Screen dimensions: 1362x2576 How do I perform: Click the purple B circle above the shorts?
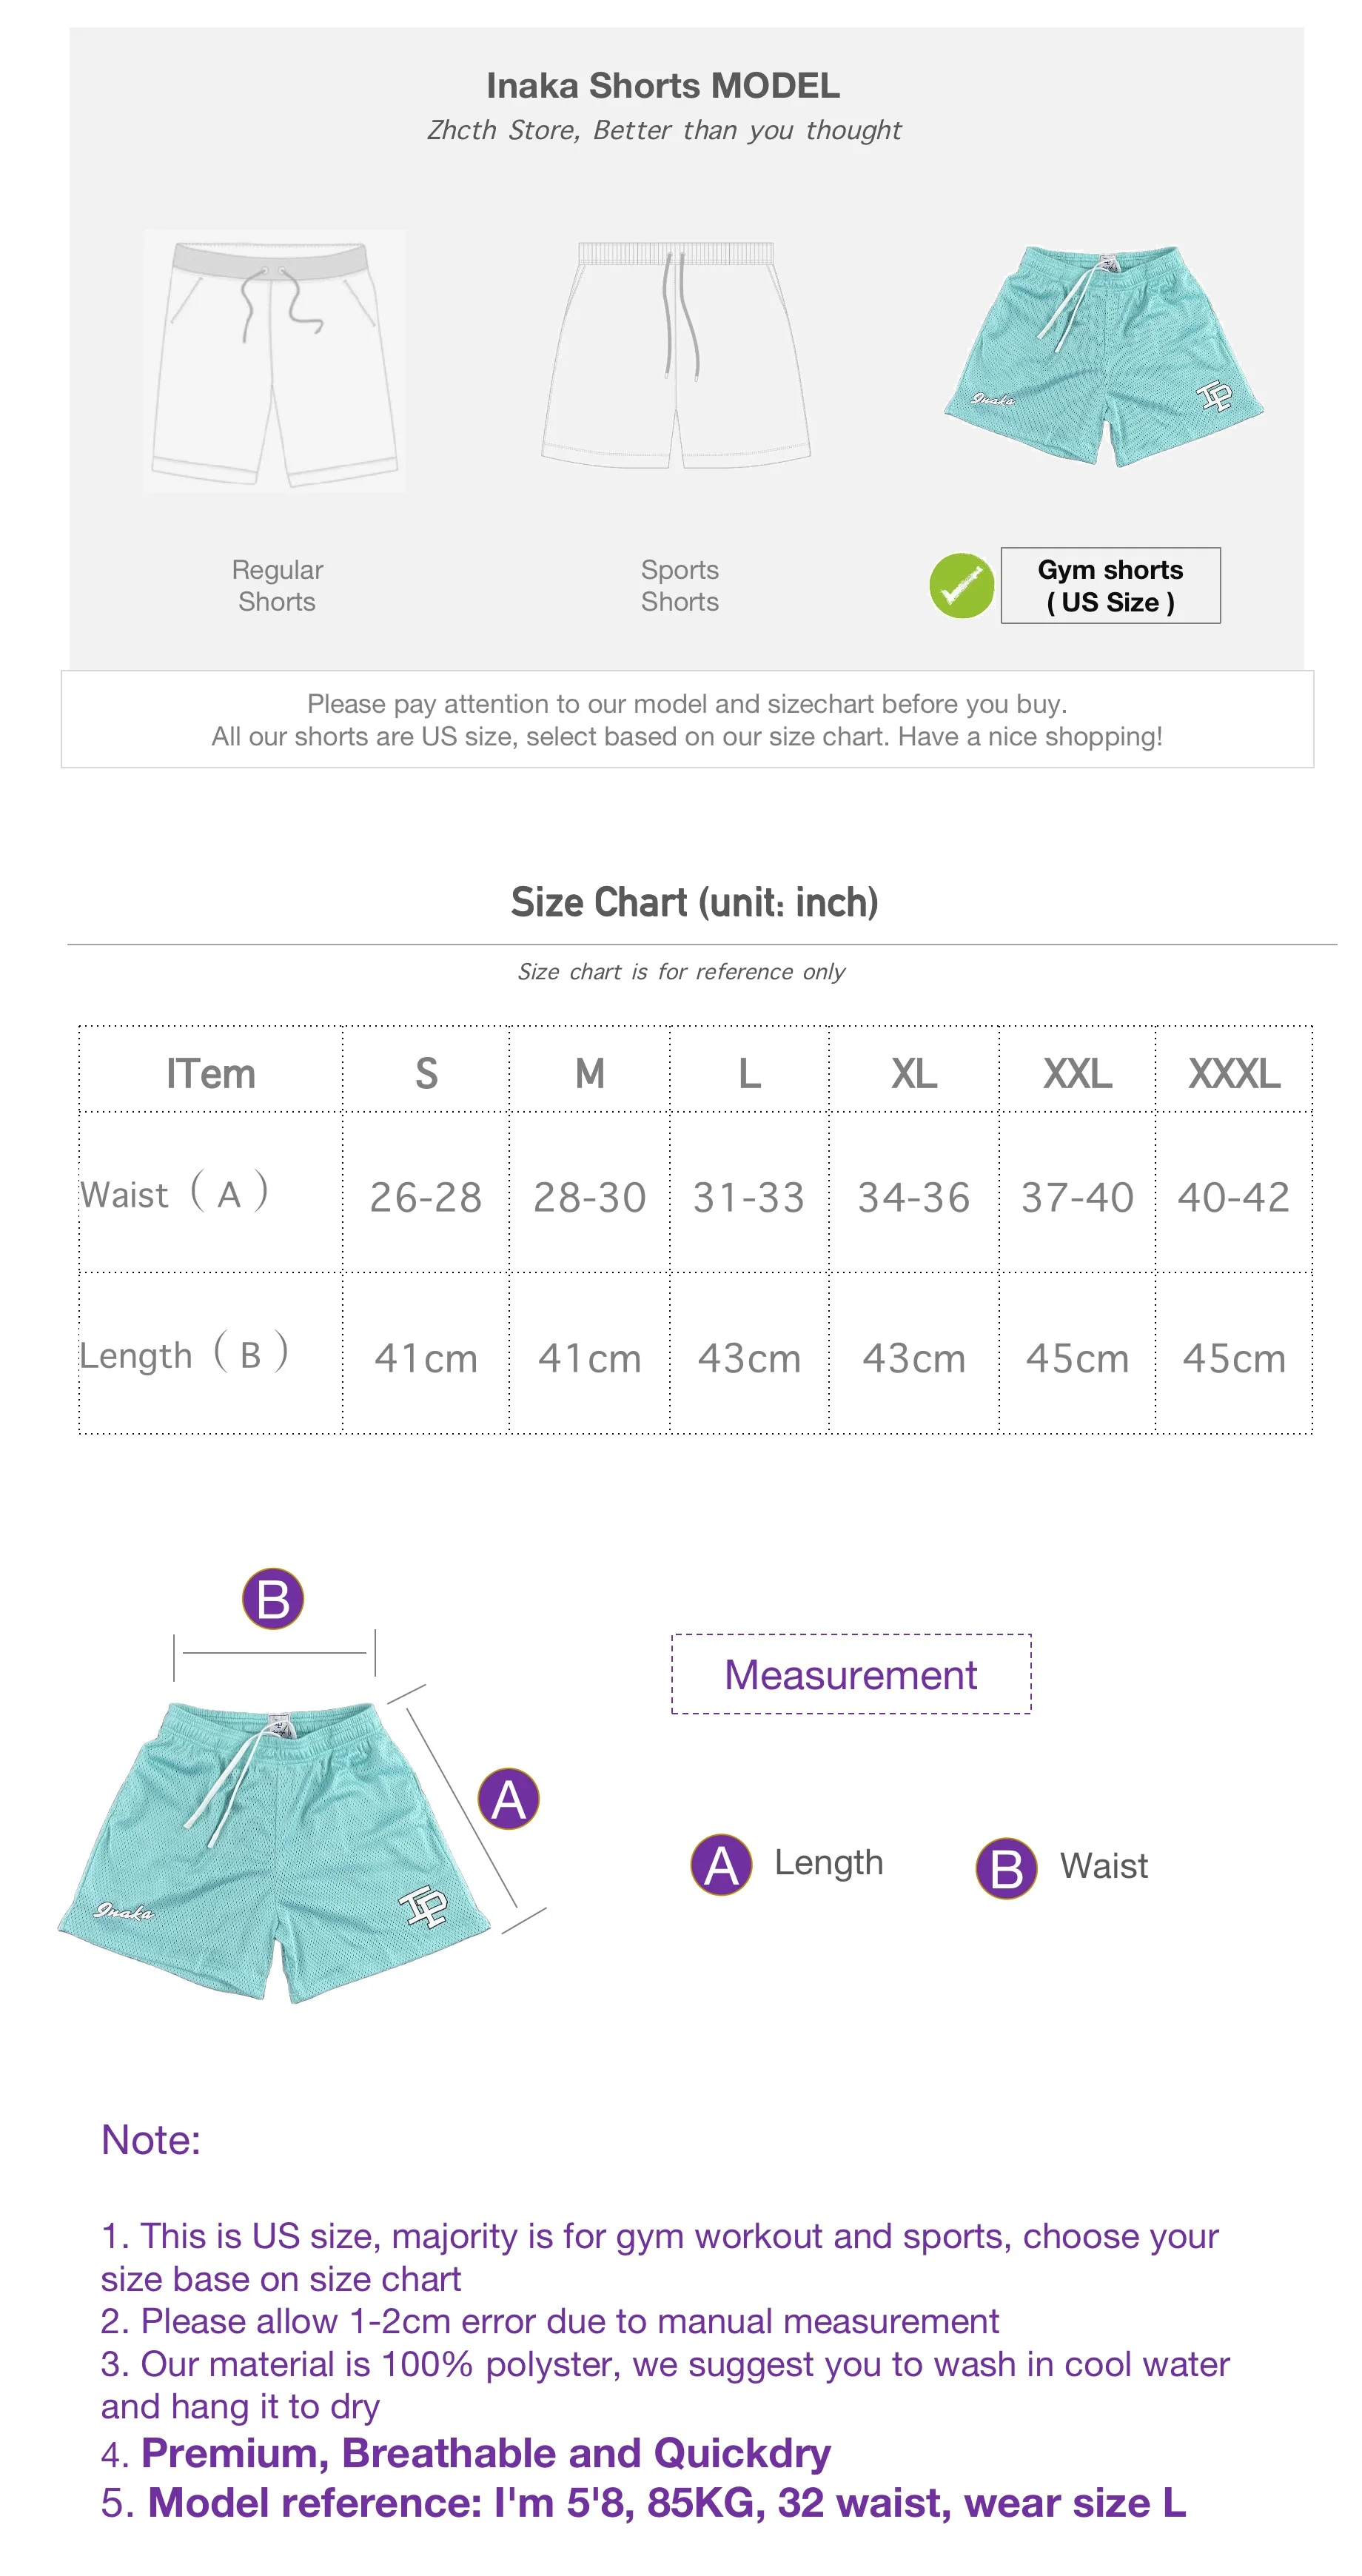(x=273, y=1598)
